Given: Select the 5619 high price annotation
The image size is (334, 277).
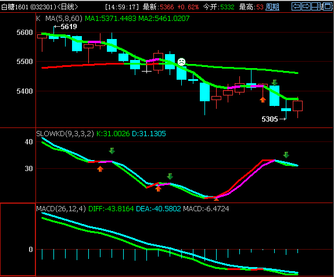Looking at the screenshot, I should [66, 27].
